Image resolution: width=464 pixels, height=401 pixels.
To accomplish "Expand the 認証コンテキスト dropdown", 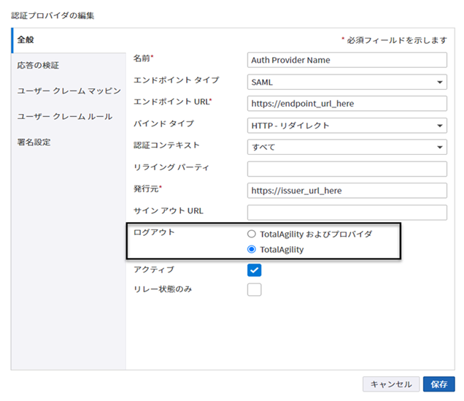I will [x=347, y=148].
